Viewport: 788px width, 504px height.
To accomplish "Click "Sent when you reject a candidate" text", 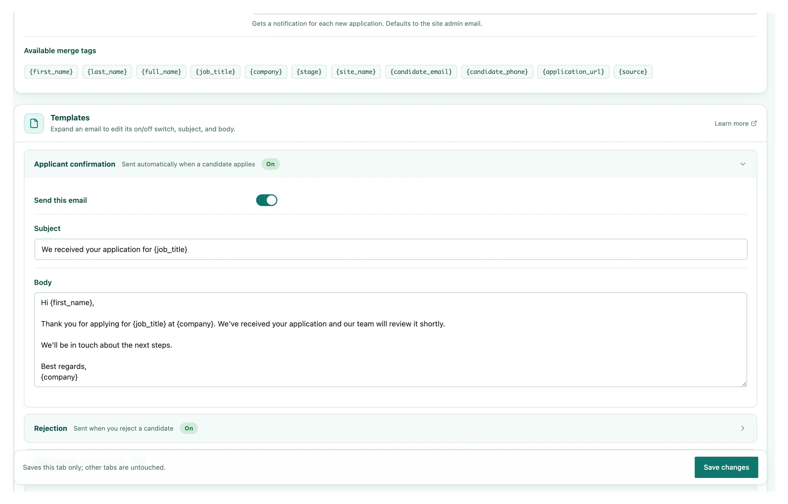I will pyautogui.click(x=123, y=428).
